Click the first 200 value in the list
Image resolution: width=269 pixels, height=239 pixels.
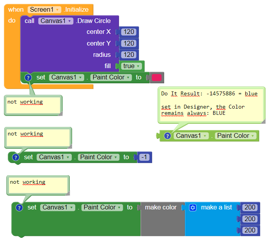pos(250,207)
